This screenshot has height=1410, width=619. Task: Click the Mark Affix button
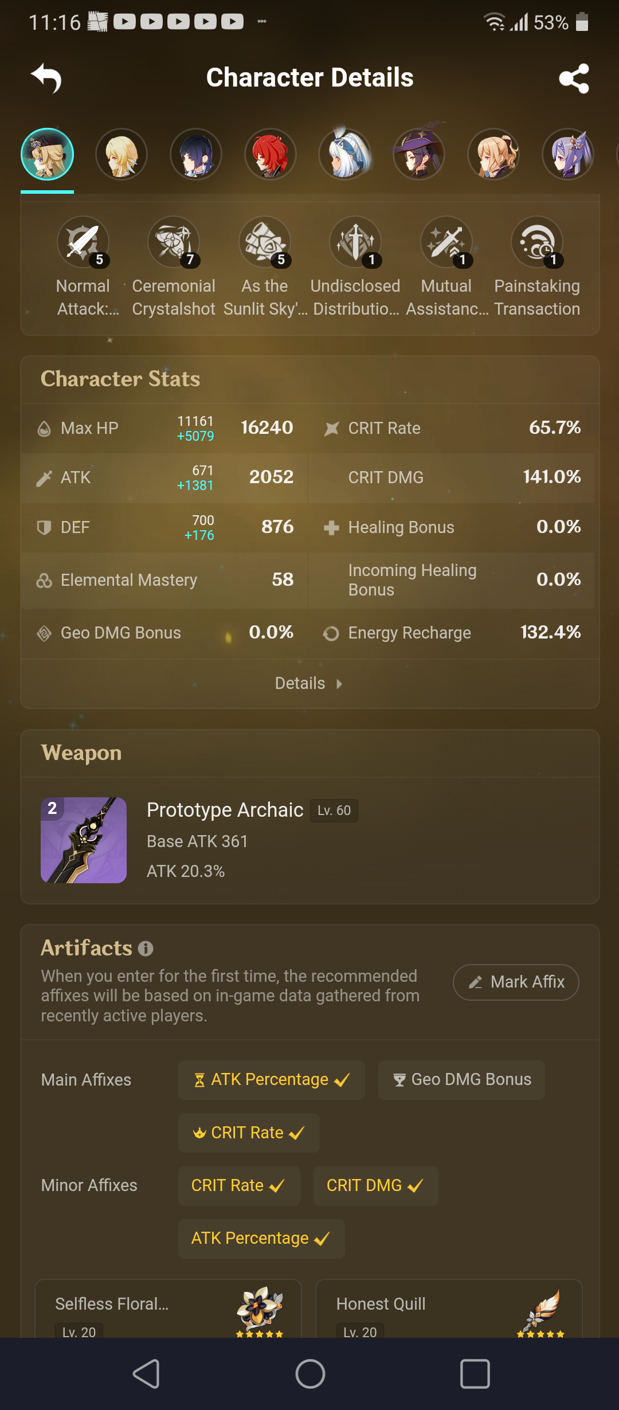[x=515, y=982]
